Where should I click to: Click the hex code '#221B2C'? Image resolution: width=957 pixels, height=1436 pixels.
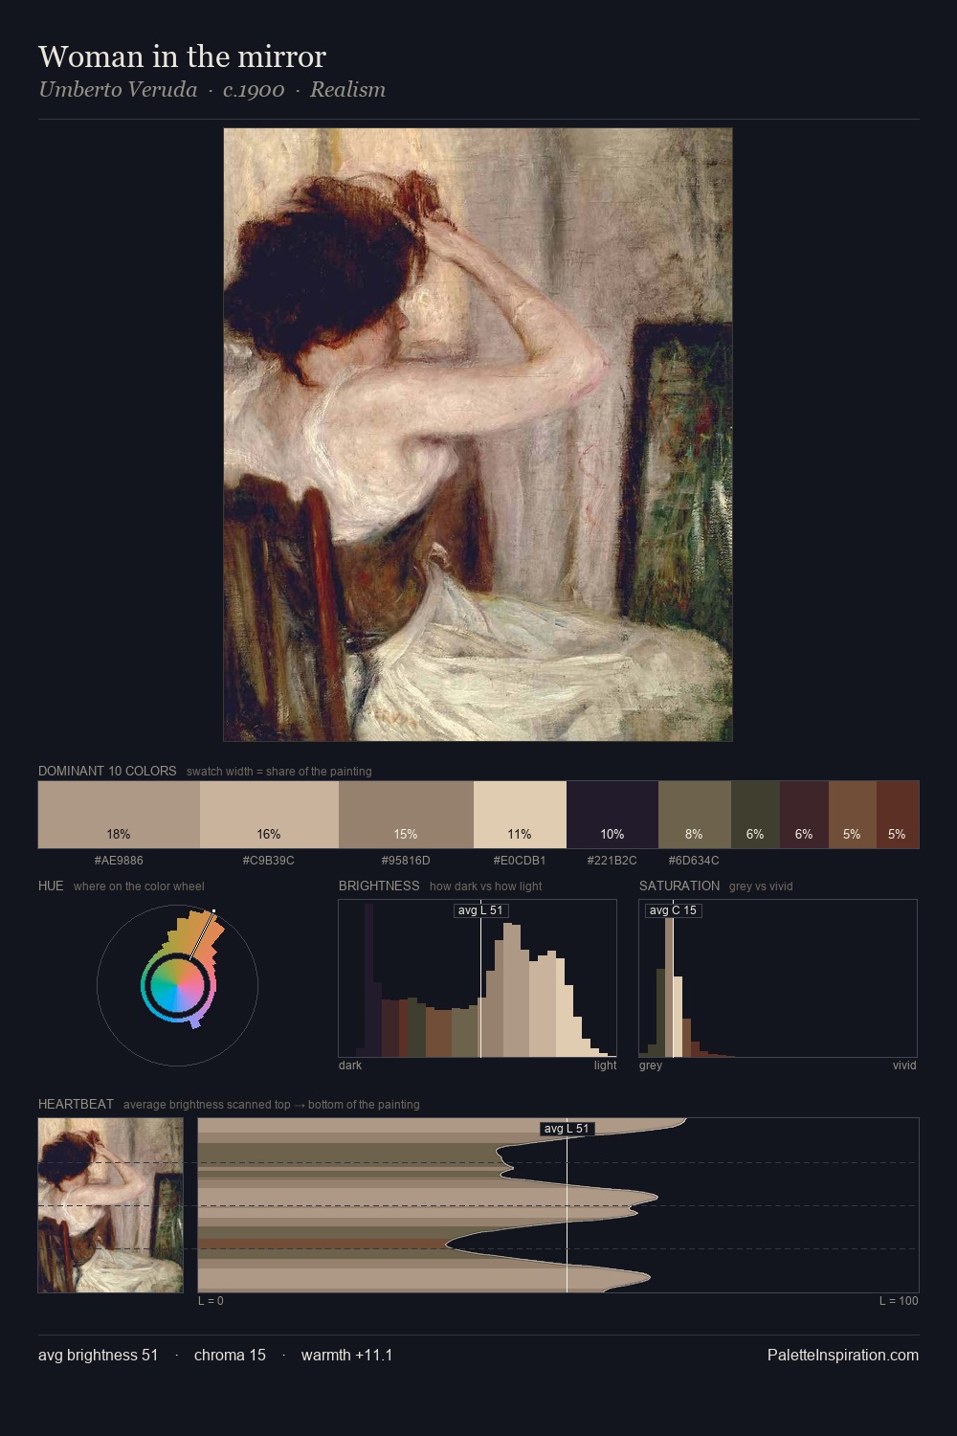612,860
